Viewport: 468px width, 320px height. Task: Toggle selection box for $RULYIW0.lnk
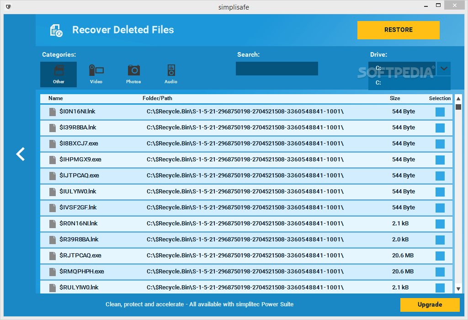coord(440,288)
